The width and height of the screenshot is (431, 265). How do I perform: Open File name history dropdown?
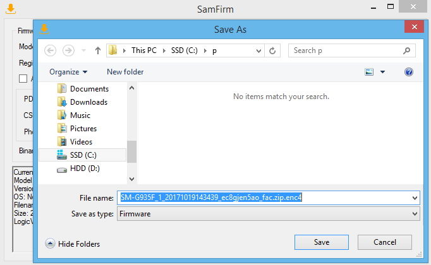pos(415,197)
